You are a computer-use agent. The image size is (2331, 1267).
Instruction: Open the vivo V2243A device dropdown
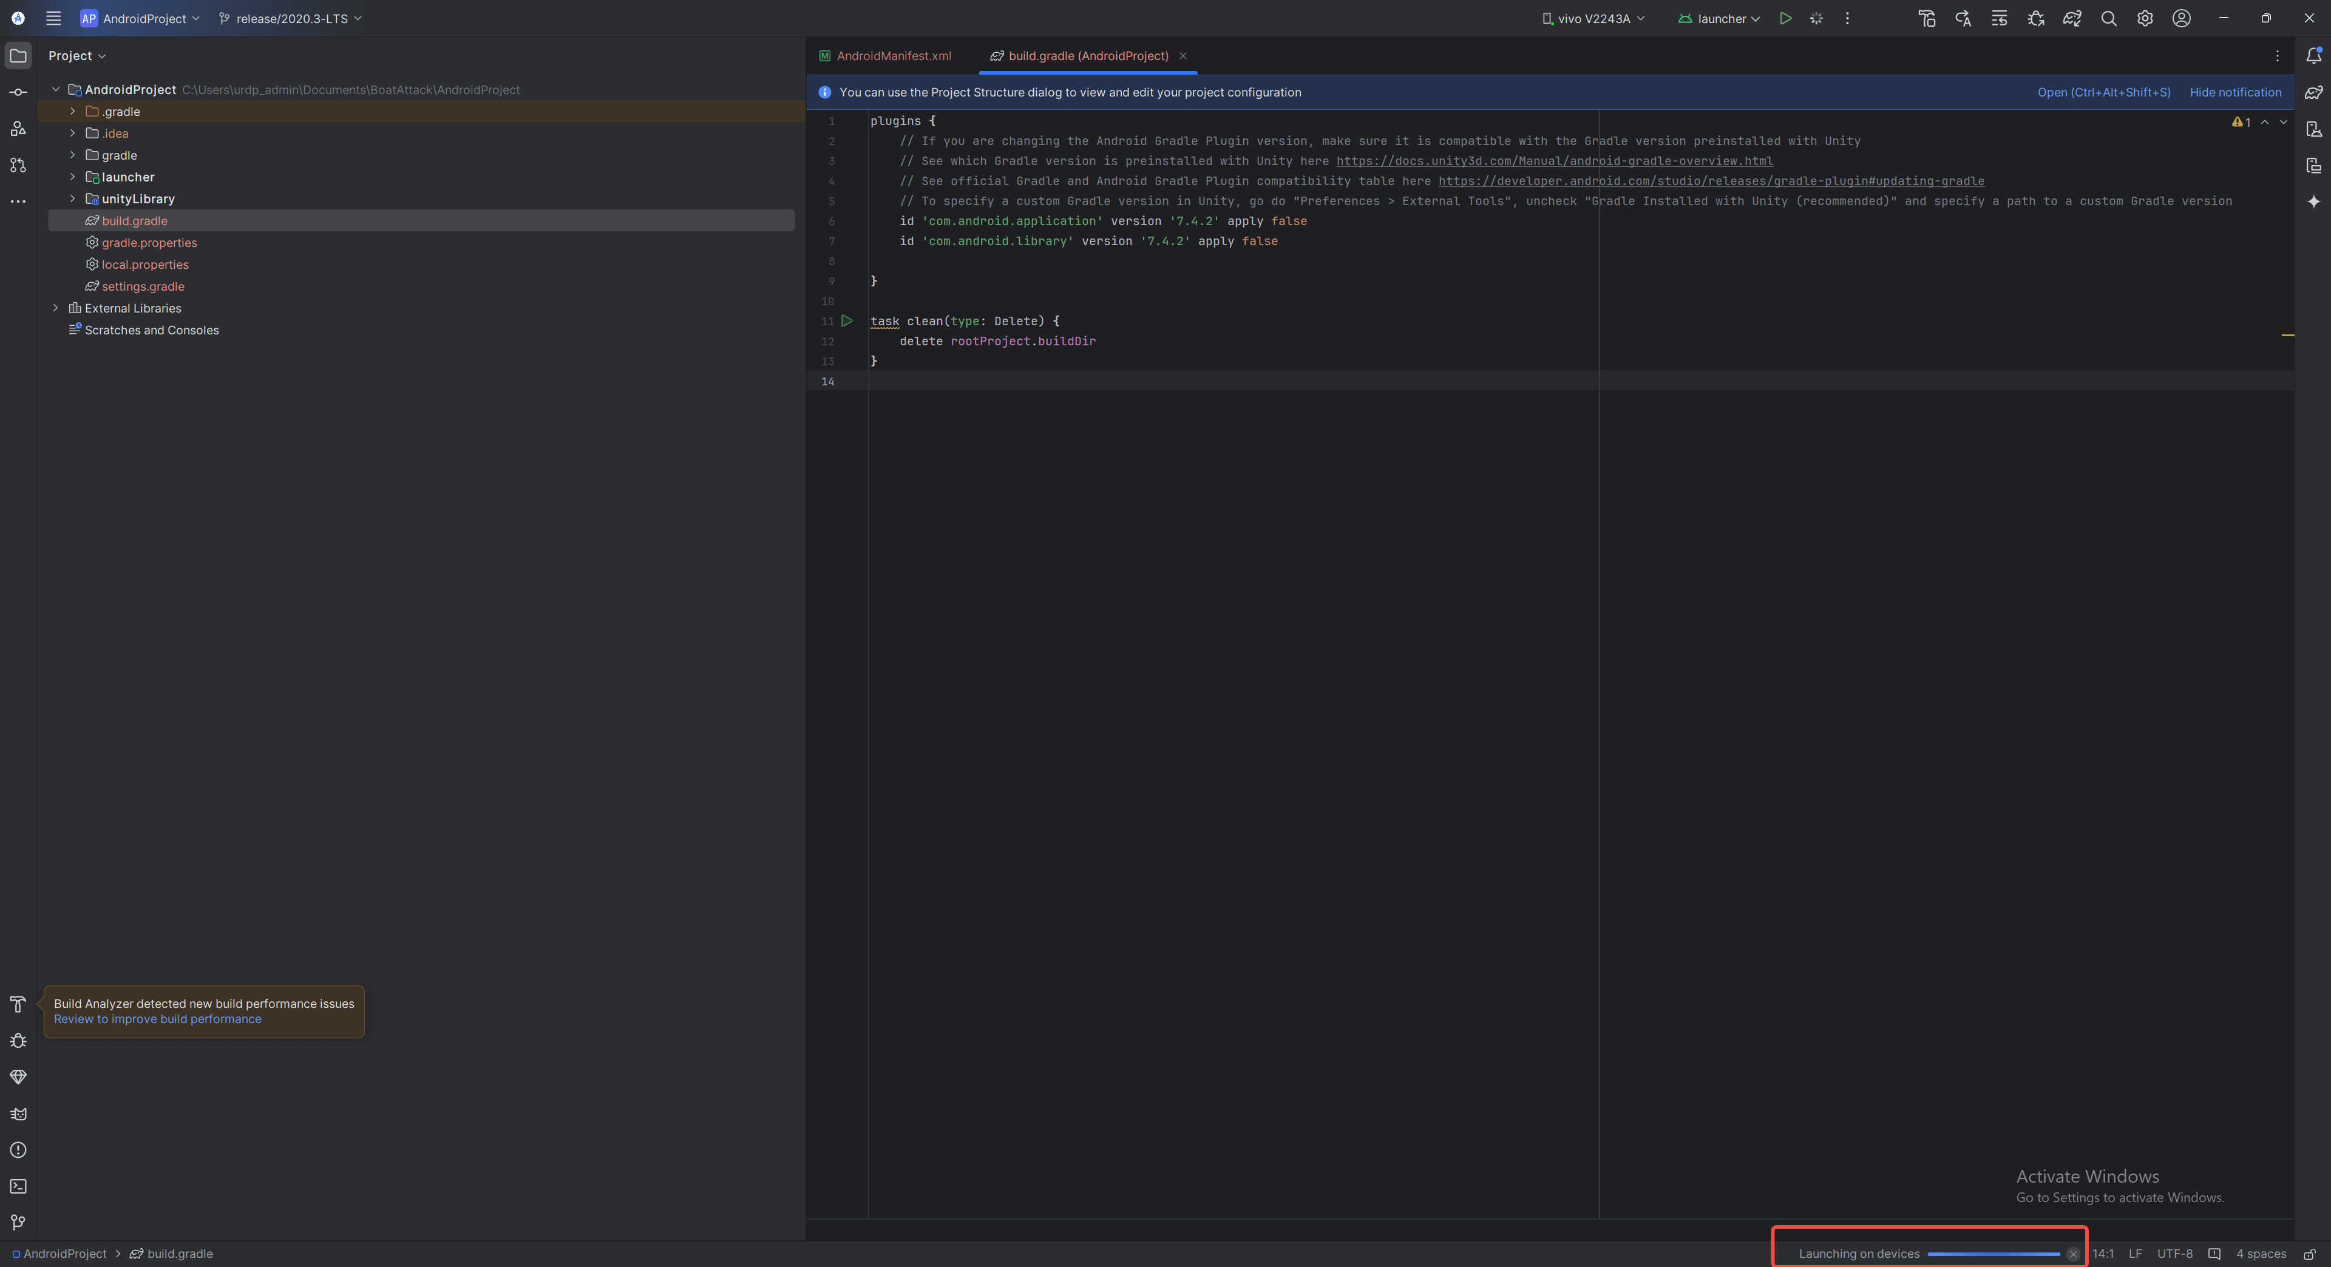[1593, 18]
